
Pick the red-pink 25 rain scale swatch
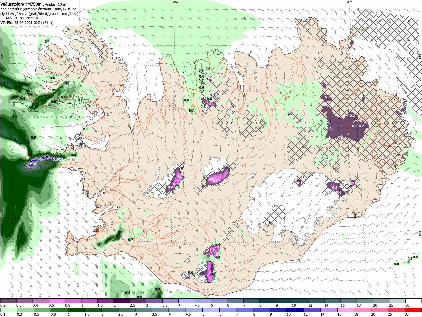(396, 310)
